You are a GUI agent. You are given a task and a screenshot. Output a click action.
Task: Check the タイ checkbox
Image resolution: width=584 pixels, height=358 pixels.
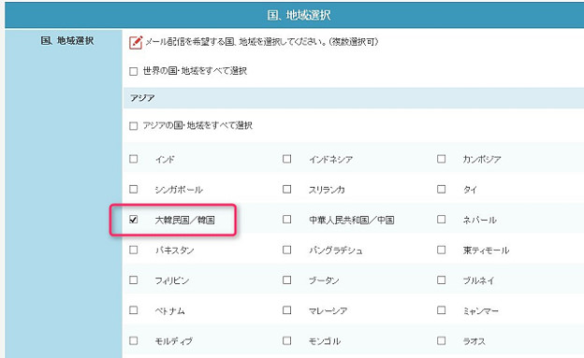pos(442,189)
